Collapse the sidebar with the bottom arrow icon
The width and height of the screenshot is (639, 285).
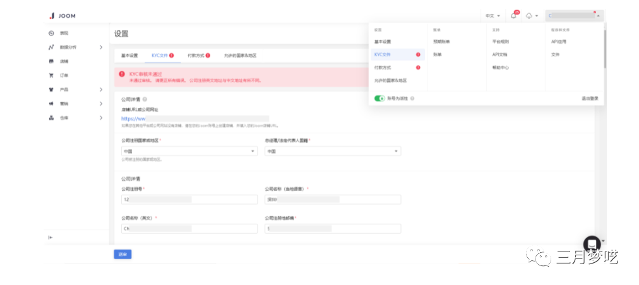tap(51, 238)
